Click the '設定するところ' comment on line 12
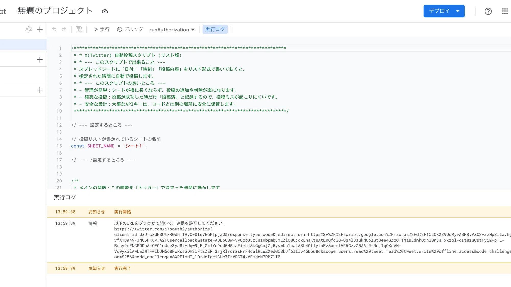 (102, 125)
